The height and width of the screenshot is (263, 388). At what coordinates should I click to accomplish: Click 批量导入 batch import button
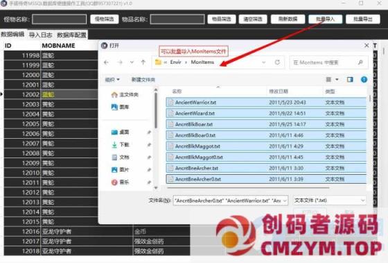[326, 19]
